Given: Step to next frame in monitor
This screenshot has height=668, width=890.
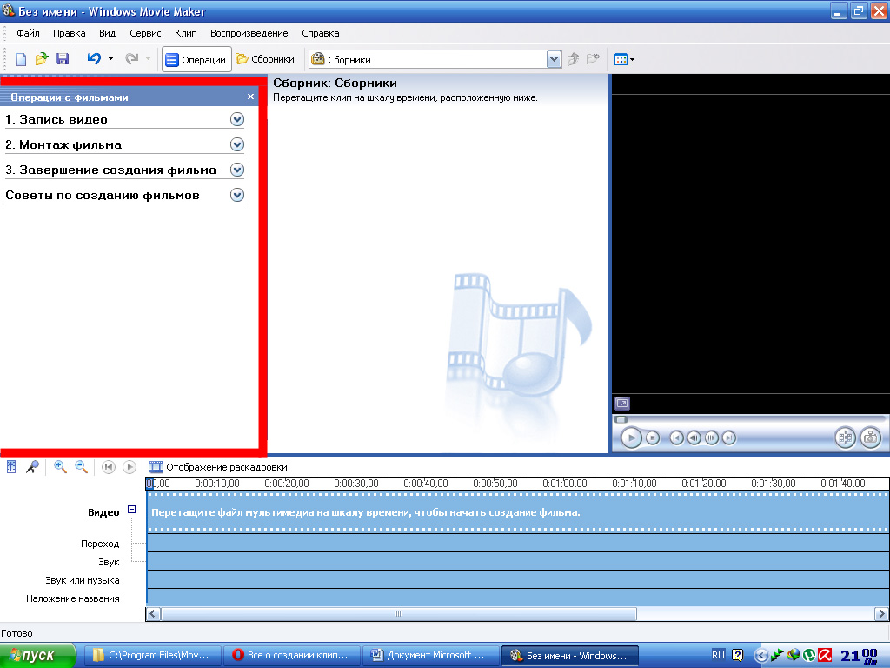Looking at the screenshot, I should [x=711, y=438].
